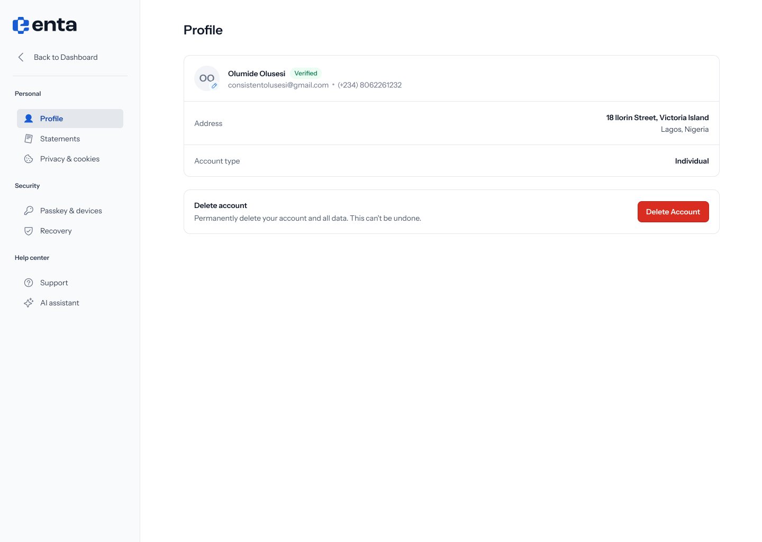Click the enta logo icon

[21, 25]
